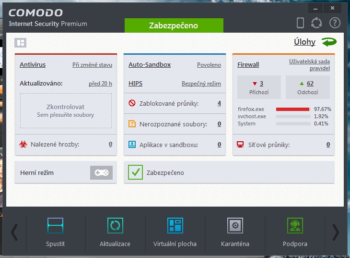The width and height of the screenshot is (350, 258).
Task: Change the HIPS Bezpečný režim mode
Action: (x=201, y=84)
